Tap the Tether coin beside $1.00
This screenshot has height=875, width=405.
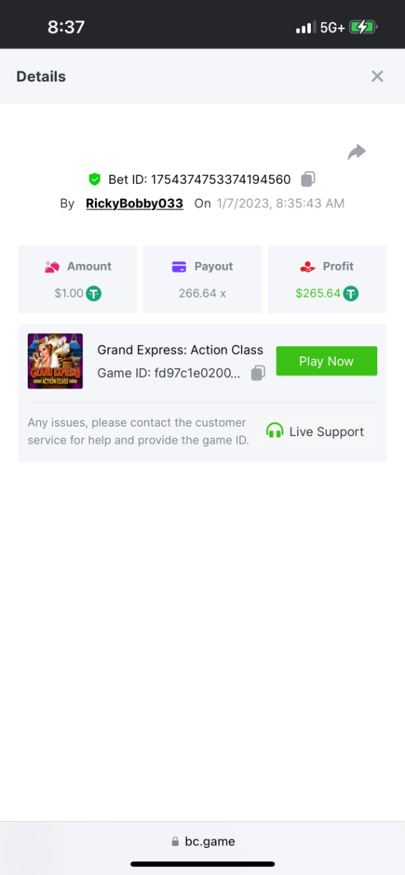coord(93,294)
